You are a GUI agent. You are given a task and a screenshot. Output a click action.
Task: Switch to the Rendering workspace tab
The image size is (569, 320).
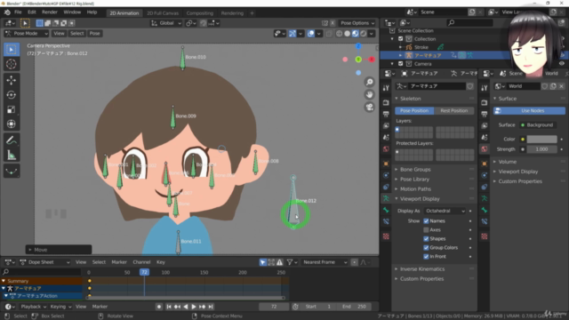[x=232, y=13]
